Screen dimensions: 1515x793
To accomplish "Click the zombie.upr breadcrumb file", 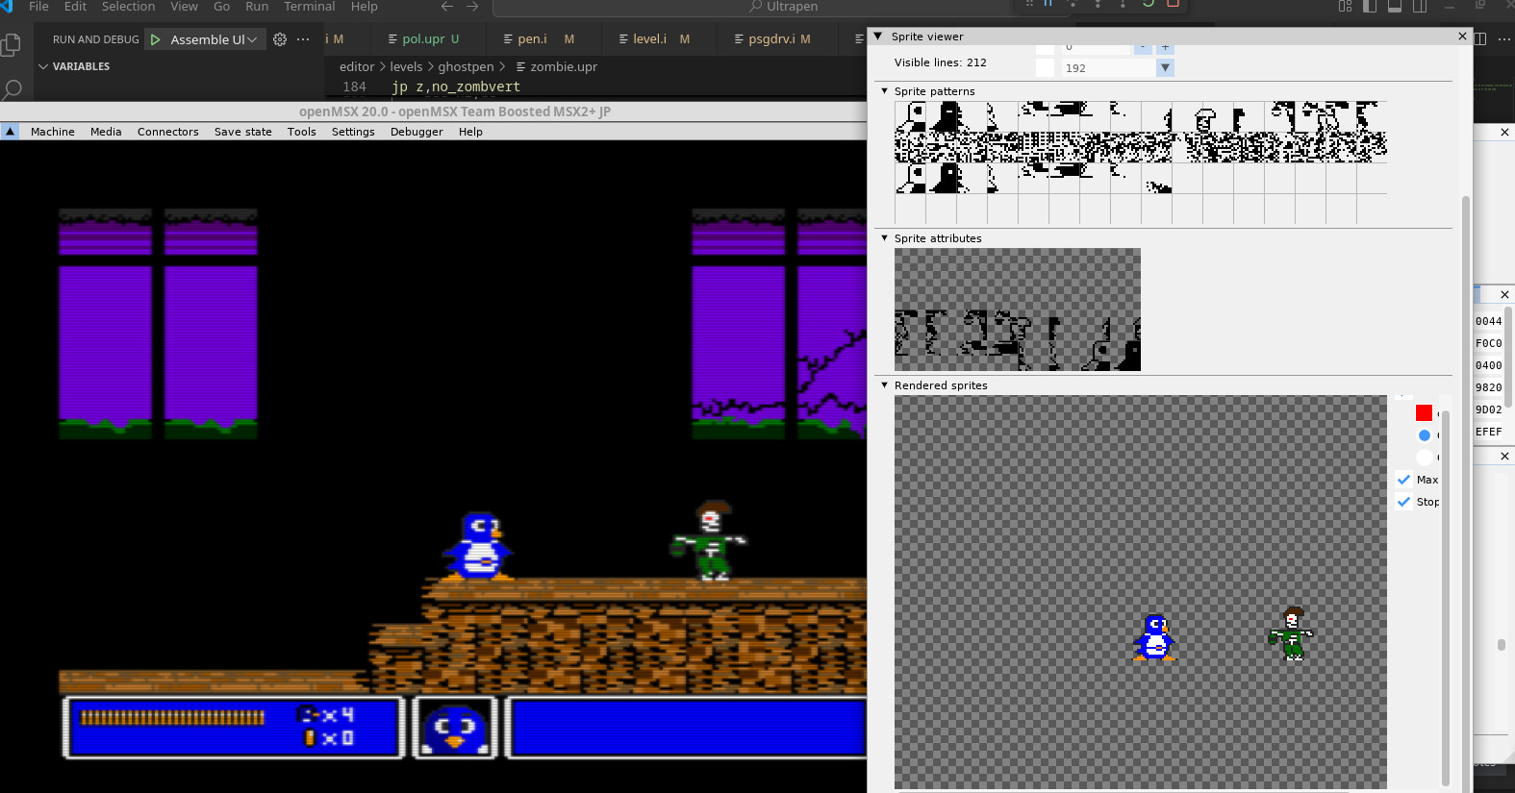I will (x=564, y=66).
